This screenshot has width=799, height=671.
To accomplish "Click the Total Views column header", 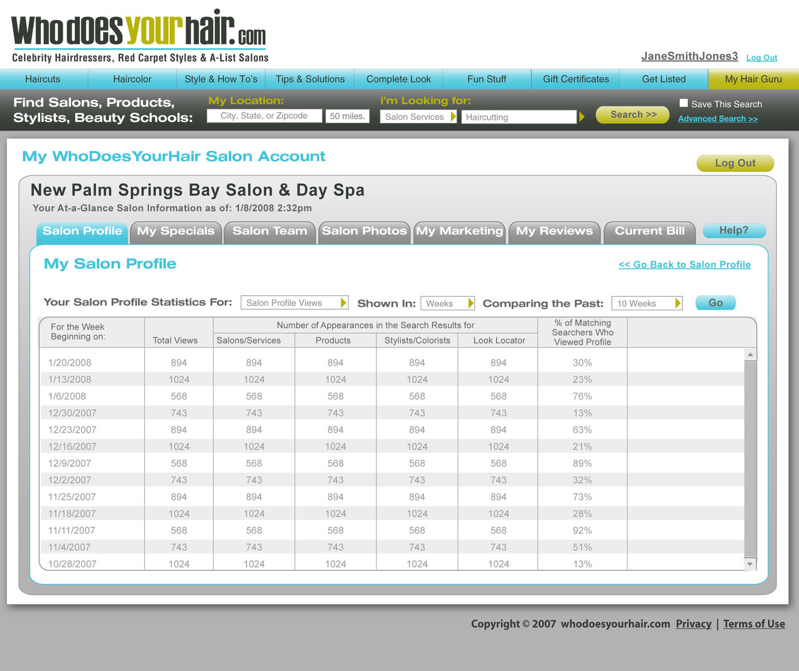I will click(x=175, y=340).
